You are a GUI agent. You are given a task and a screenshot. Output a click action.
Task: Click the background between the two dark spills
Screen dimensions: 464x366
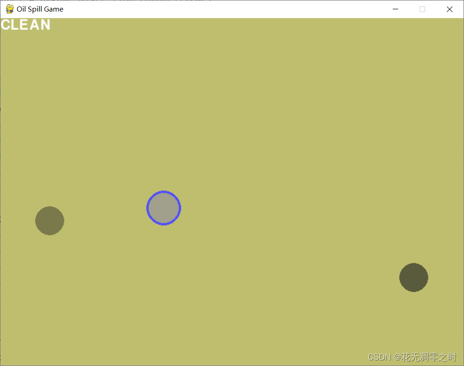click(x=232, y=250)
